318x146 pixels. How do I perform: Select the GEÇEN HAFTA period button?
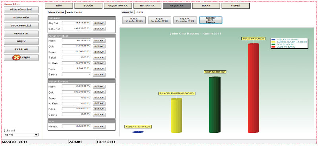click(118, 6)
